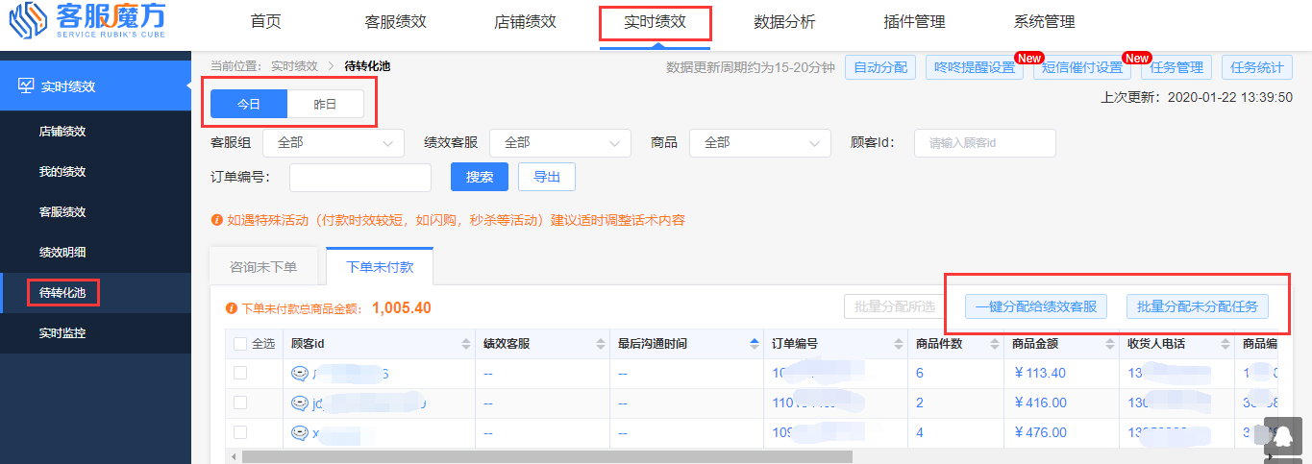Open the 客服组 dropdown
Image resolution: width=1312 pixels, height=464 pixels.
click(333, 142)
